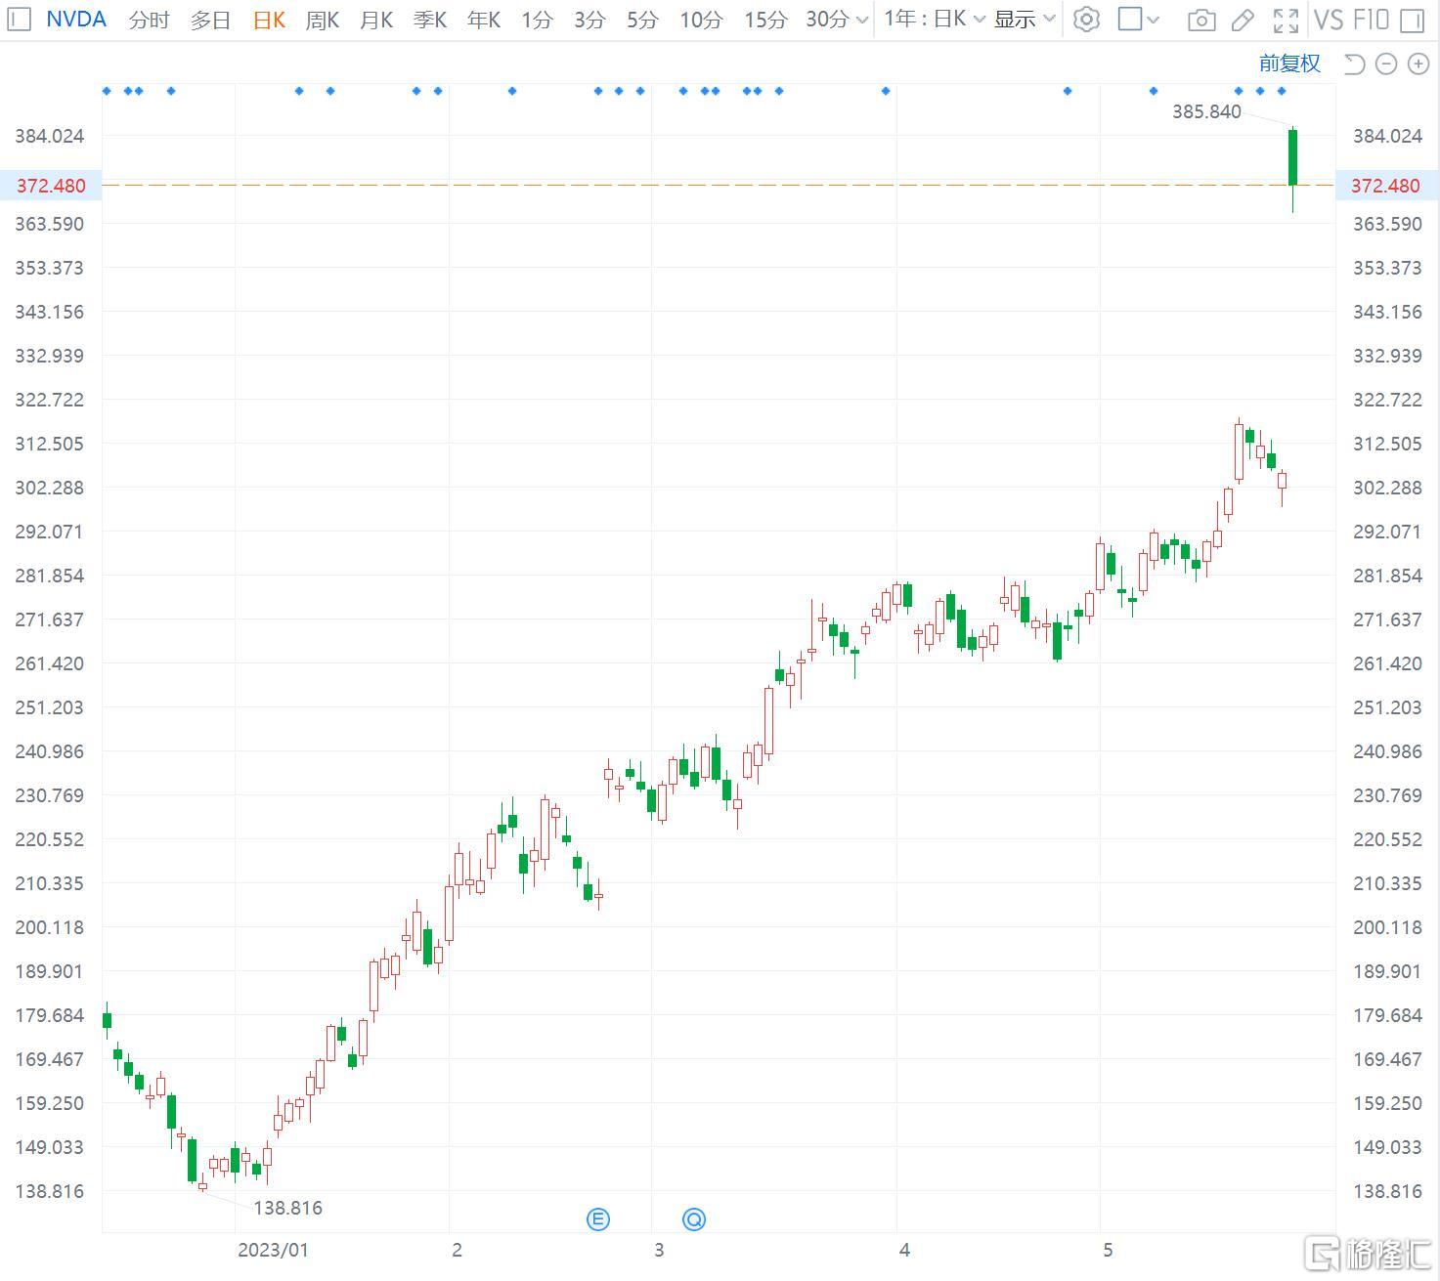Enter fullscreen chart mode

[1286, 20]
